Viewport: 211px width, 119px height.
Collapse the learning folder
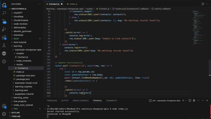(x=17, y=46)
